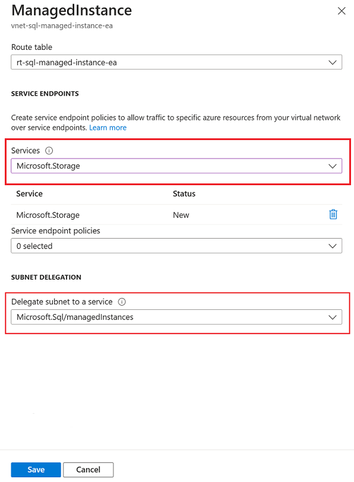Screen dimensions: 354x482
Task: Click the chevron on the subnet delegation dropdown
Action: pyautogui.click(x=333, y=317)
